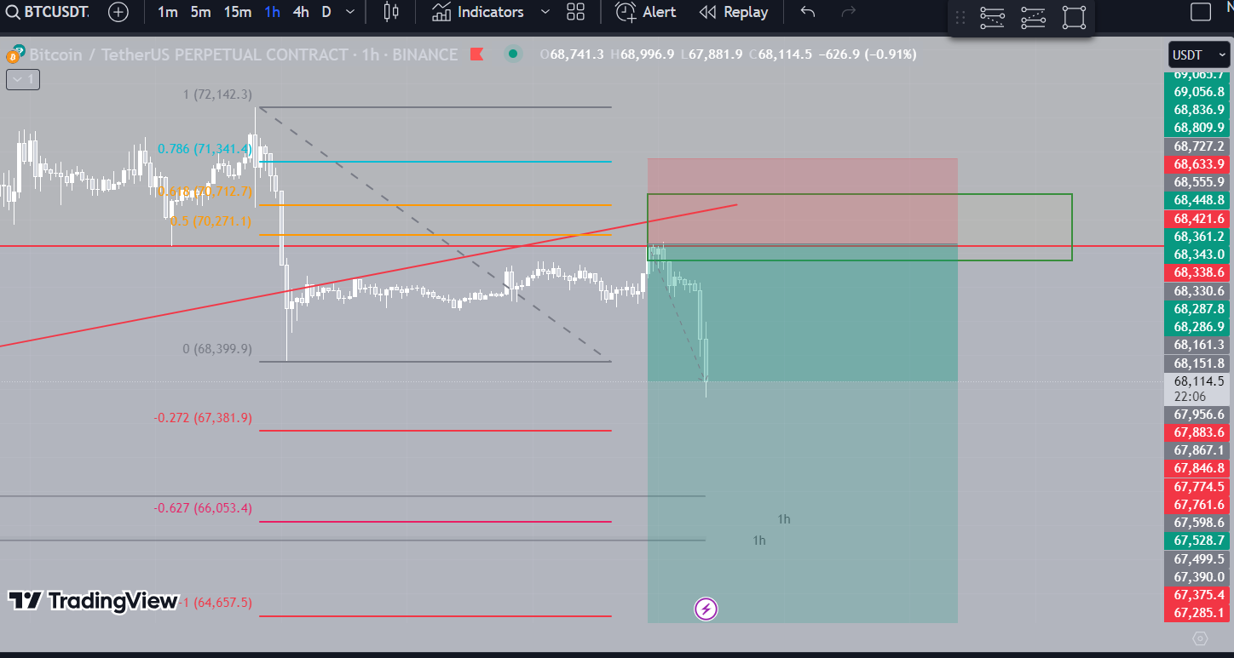
Task: Click the compare or add symbol plus icon
Action: (x=118, y=12)
